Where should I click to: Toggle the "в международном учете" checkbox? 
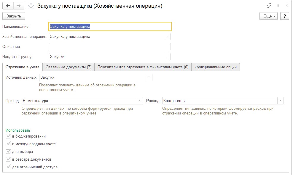tap(8, 144)
